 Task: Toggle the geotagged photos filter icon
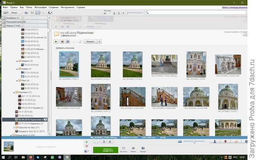123,13
